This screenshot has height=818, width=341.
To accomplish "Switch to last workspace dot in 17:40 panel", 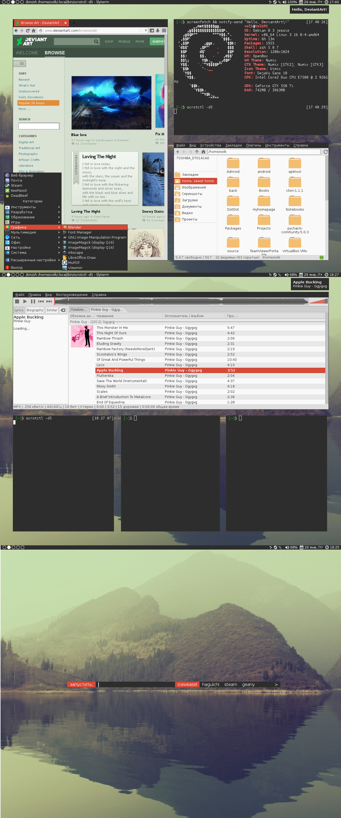I will point(22,2).
